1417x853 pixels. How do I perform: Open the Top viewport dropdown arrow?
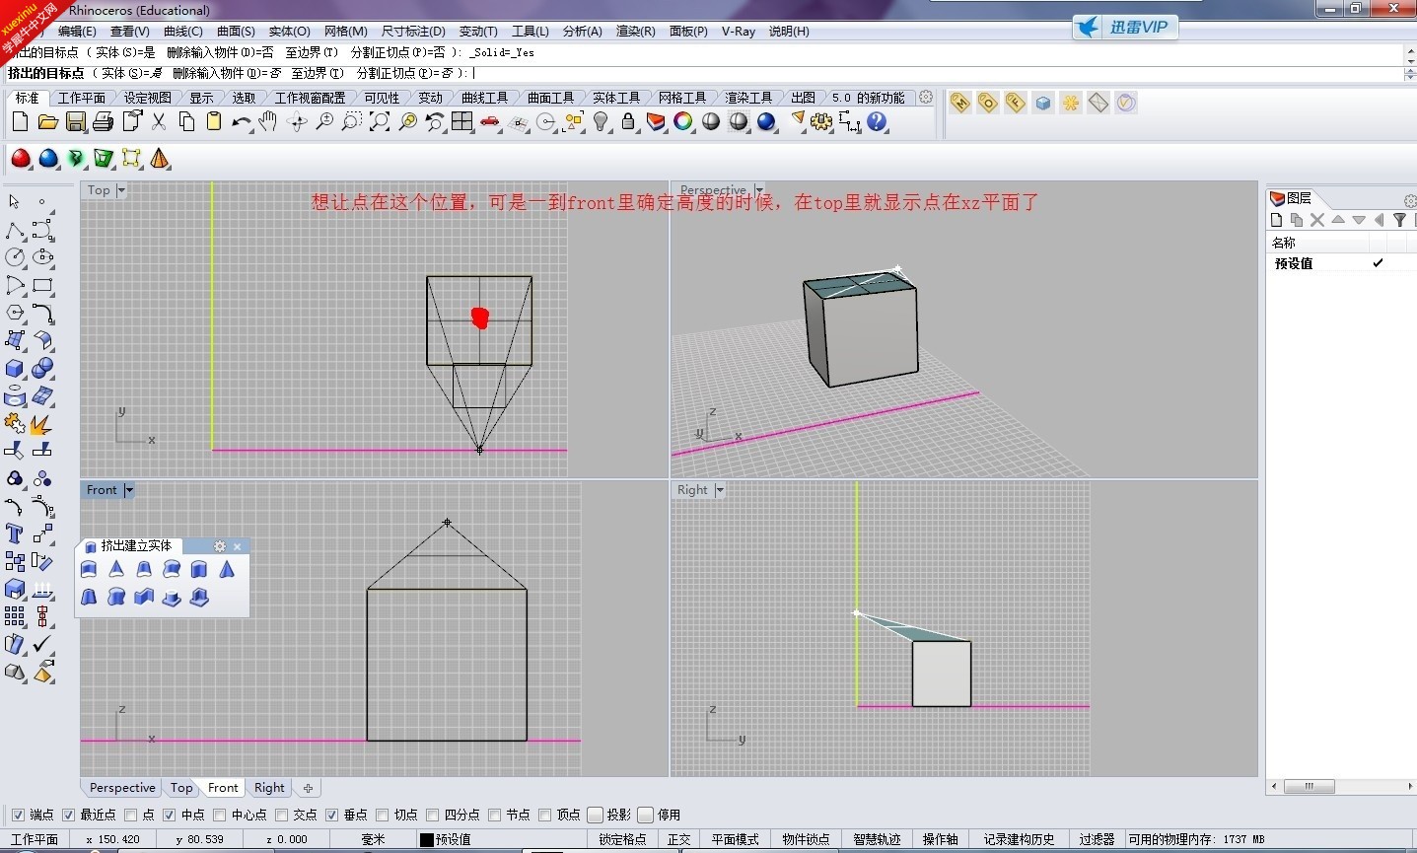121,190
